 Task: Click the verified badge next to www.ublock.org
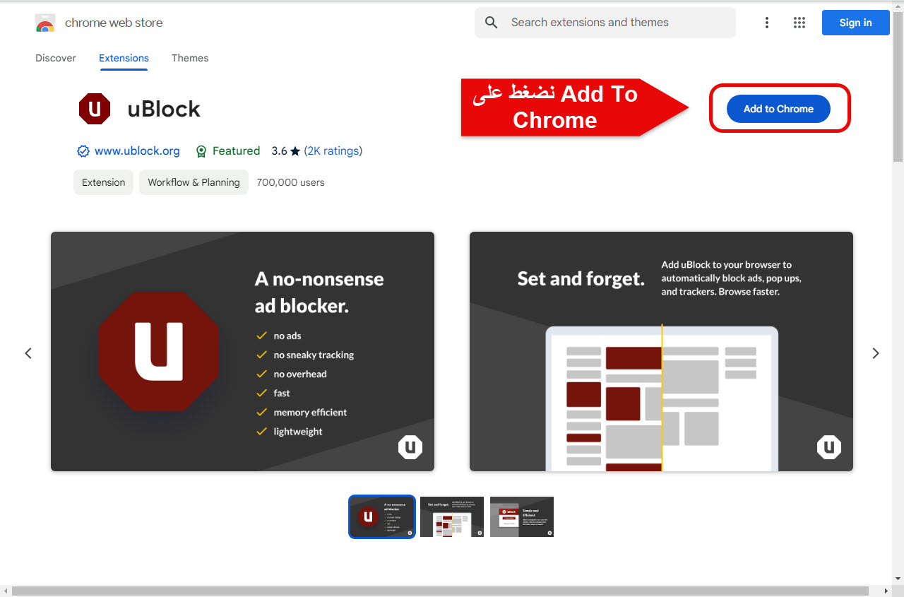coord(83,151)
